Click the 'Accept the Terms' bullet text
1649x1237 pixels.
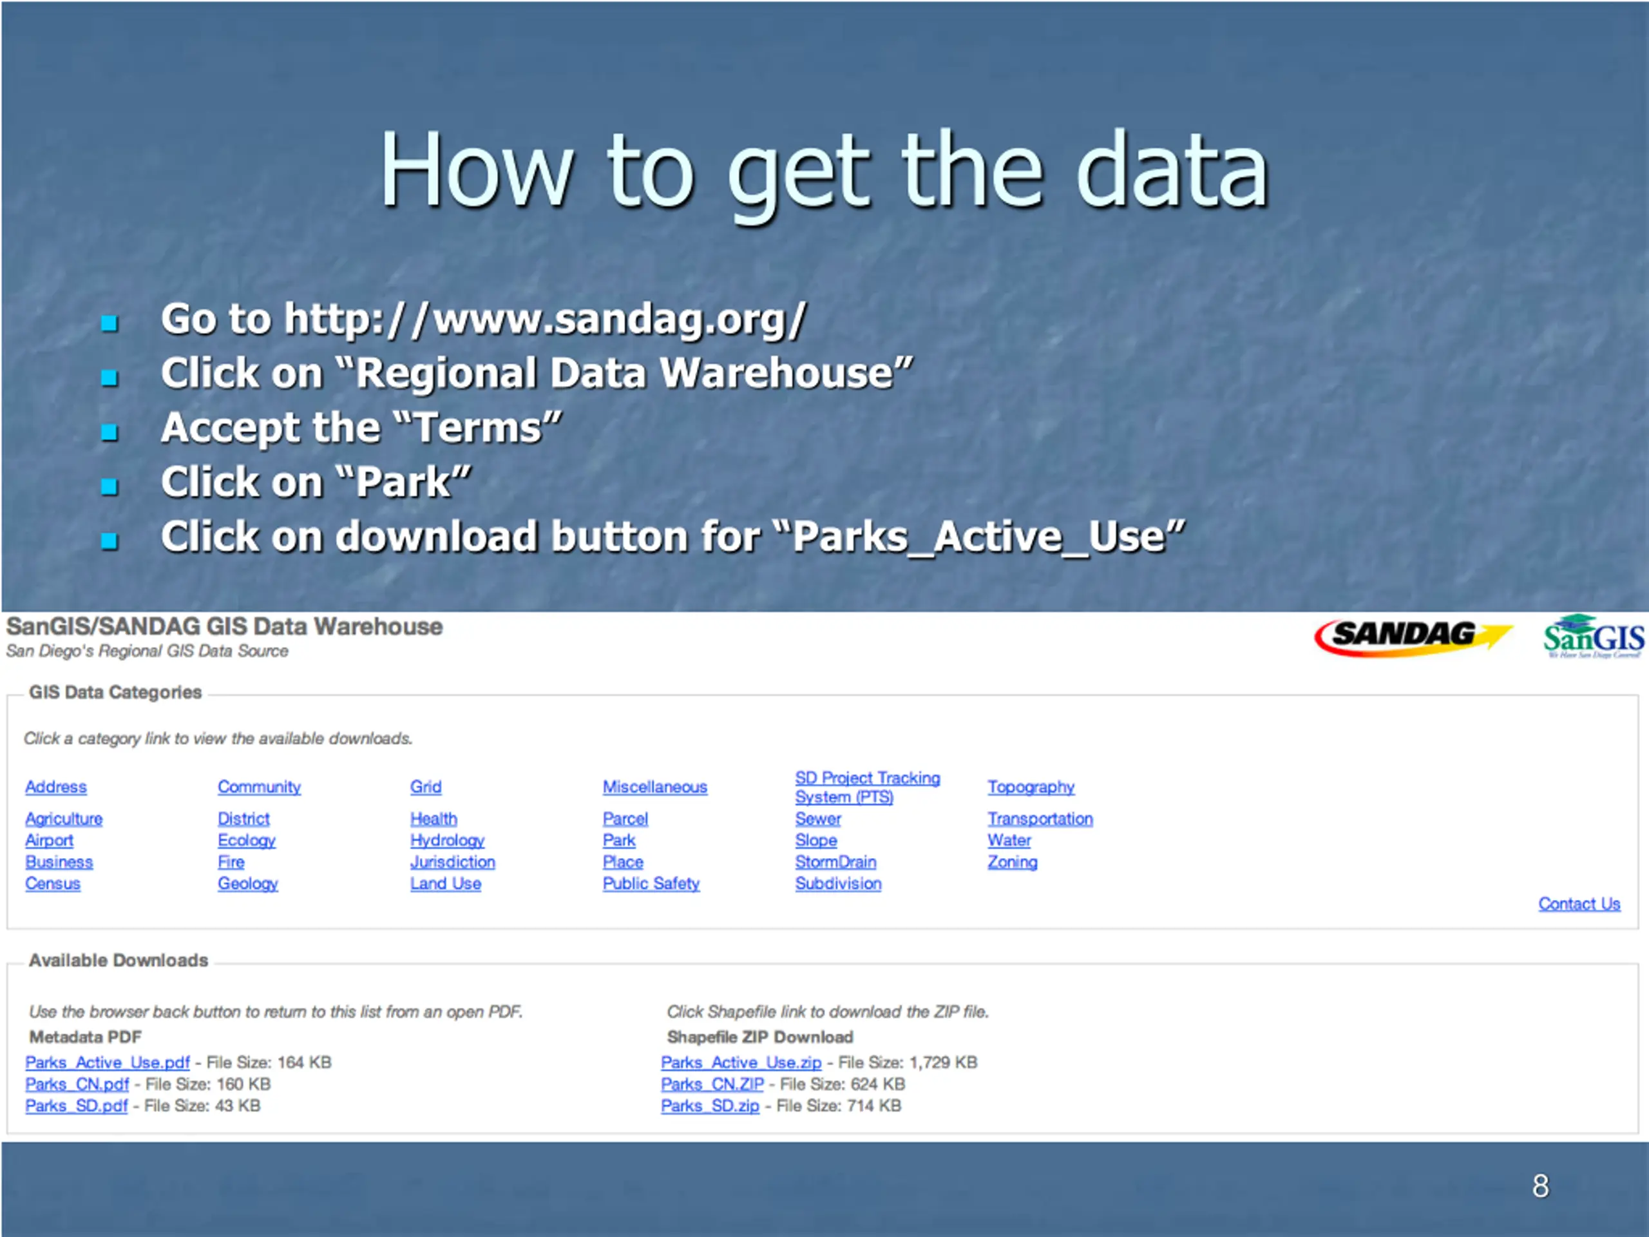coord(361,428)
